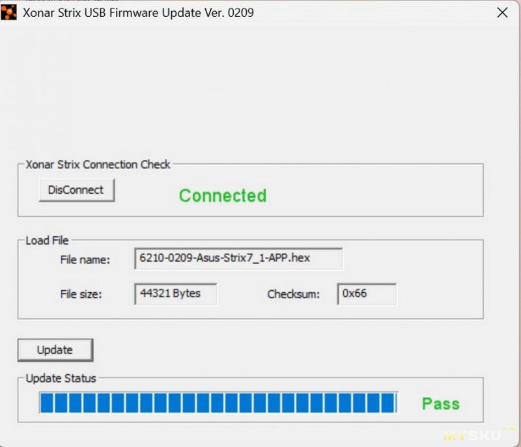The height and width of the screenshot is (447, 521).
Task: Click the Update button
Action: [x=55, y=350]
